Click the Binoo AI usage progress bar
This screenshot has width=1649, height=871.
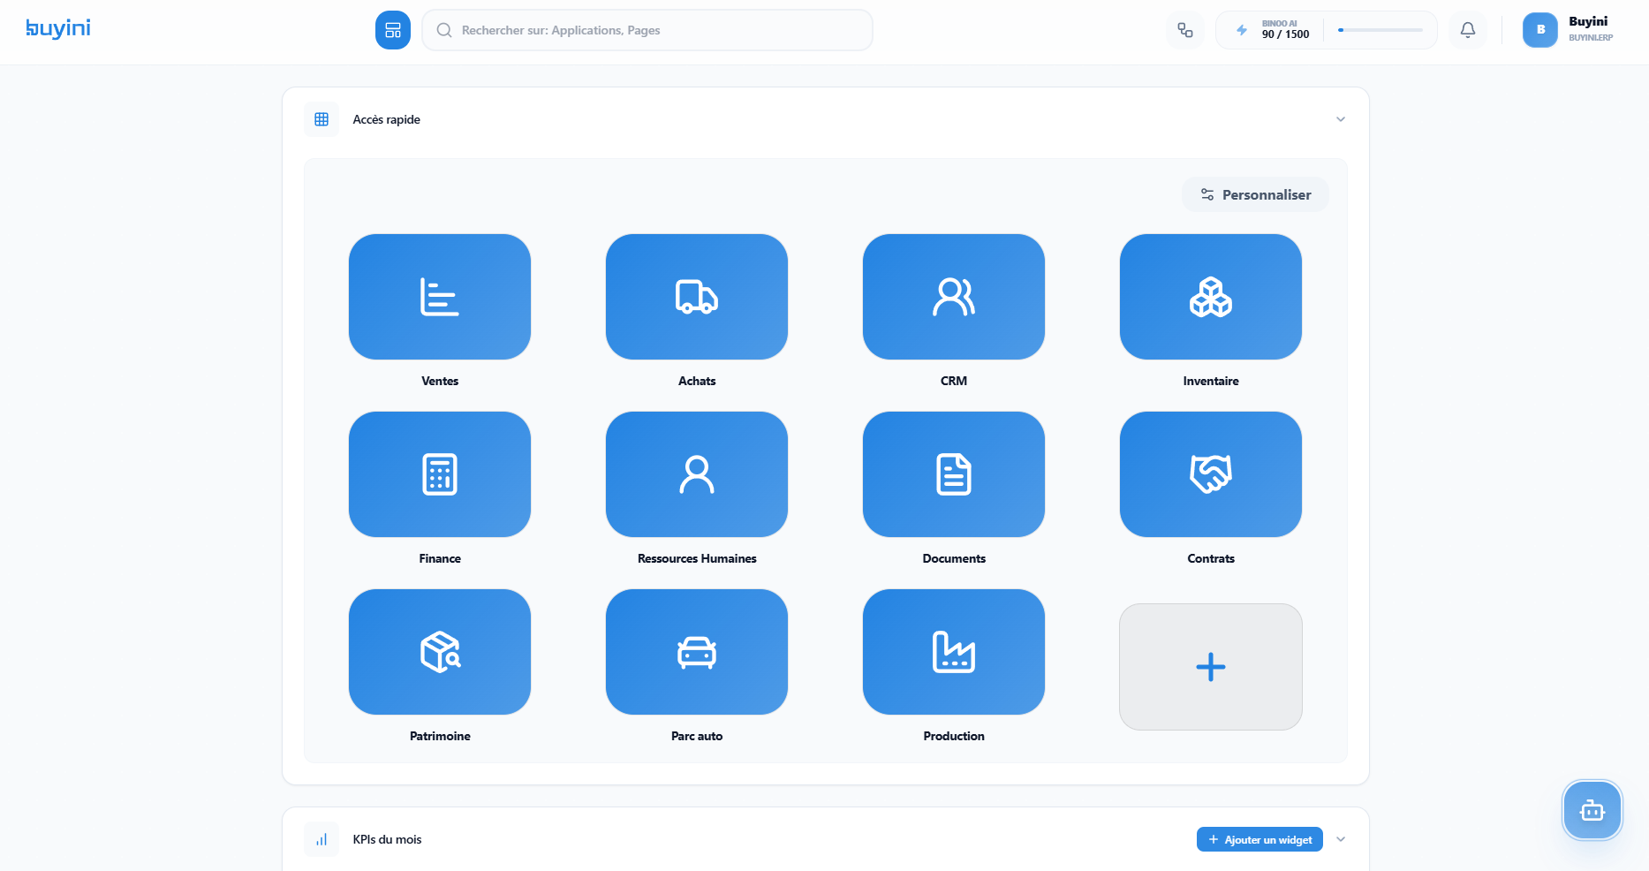click(x=1380, y=30)
